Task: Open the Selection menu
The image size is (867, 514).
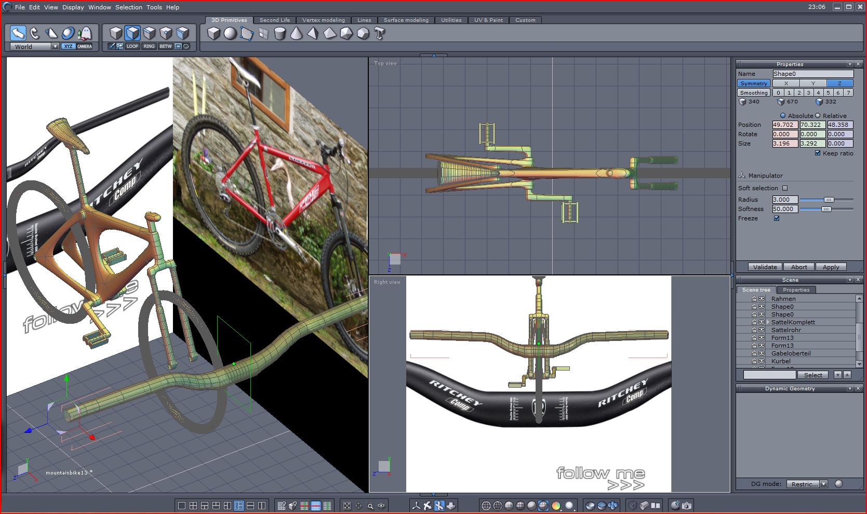Action: (128, 7)
